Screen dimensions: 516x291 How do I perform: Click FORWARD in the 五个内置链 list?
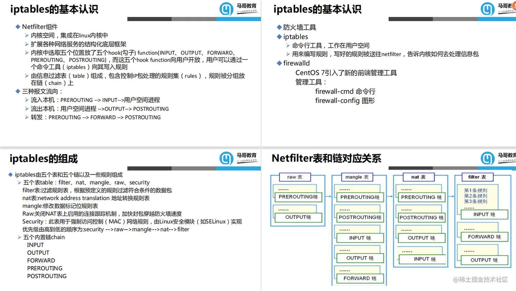pyautogui.click(x=41, y=261)
